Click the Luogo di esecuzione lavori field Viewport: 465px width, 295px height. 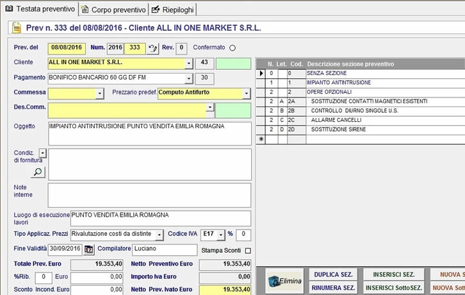[x=161, y=218]
